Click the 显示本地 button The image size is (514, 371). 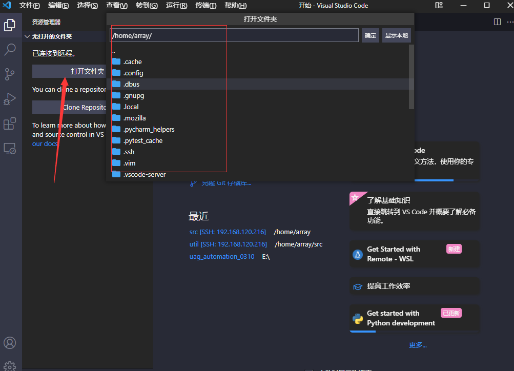[396, 35]
